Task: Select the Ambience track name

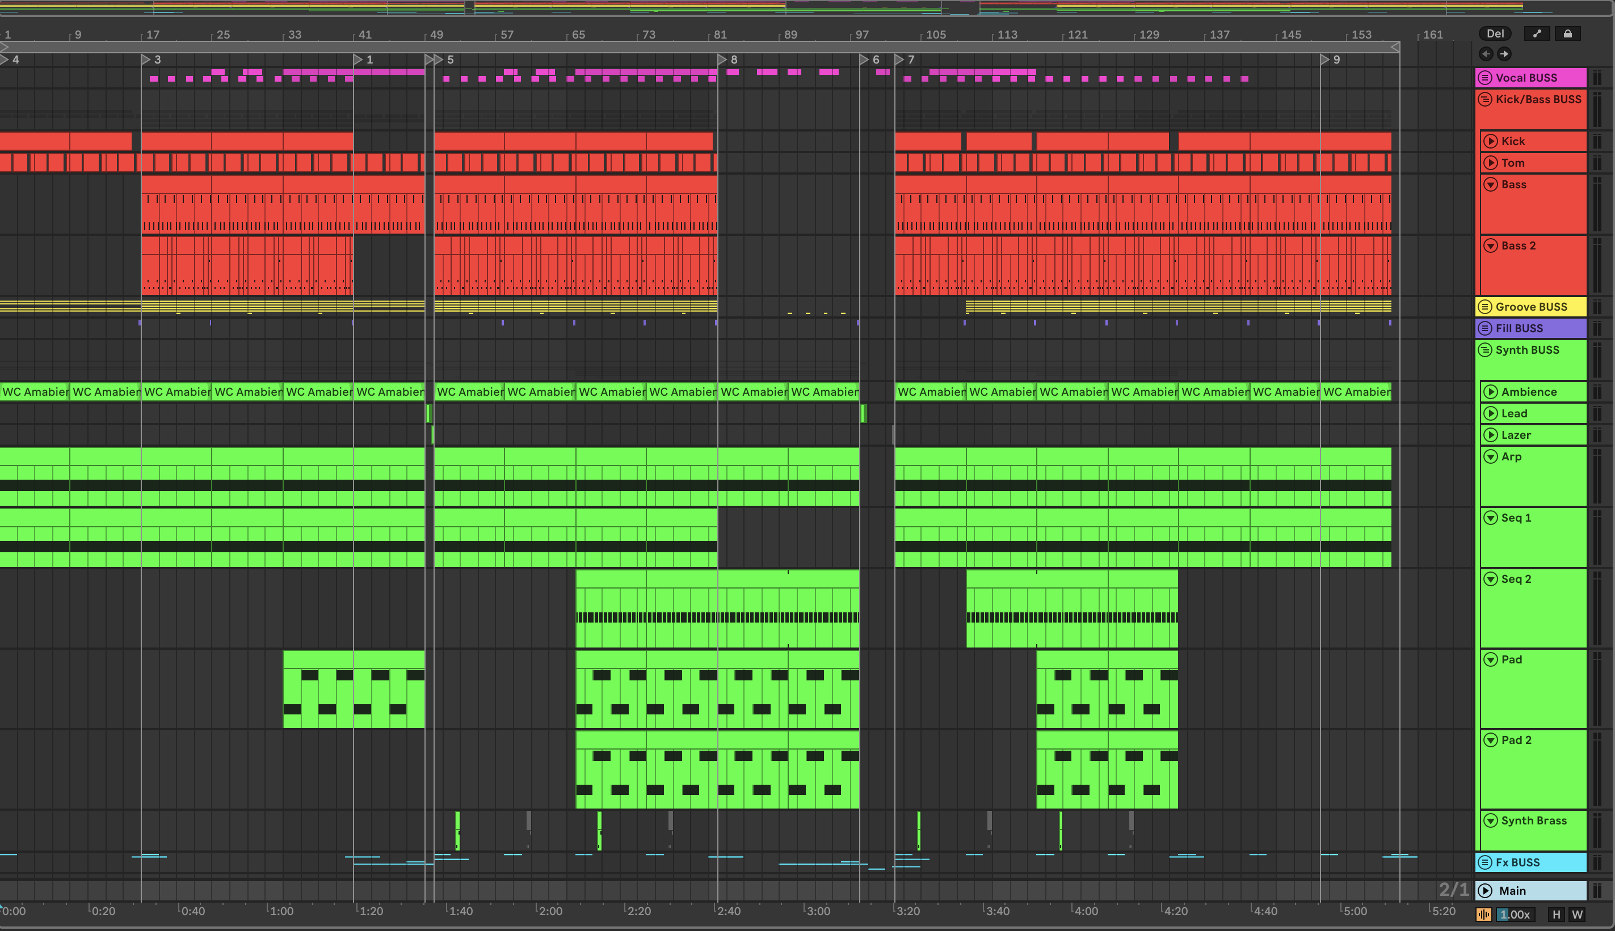Action: 1529,391
